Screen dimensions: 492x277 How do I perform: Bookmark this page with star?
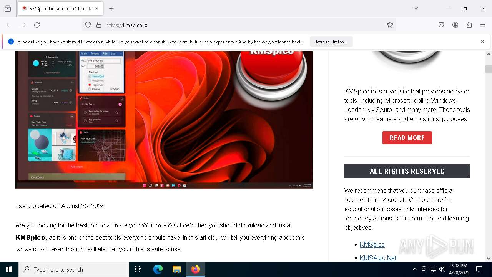point(390,25)
